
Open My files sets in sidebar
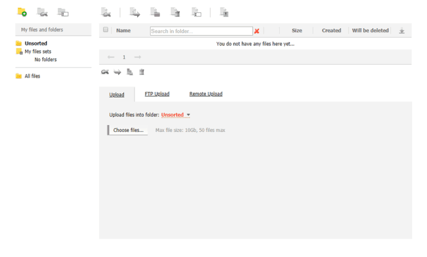click(37, 52)
